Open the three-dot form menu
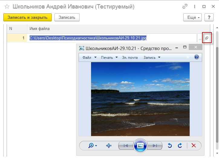This screenshot has height=160, width=219. pos(194,6)
